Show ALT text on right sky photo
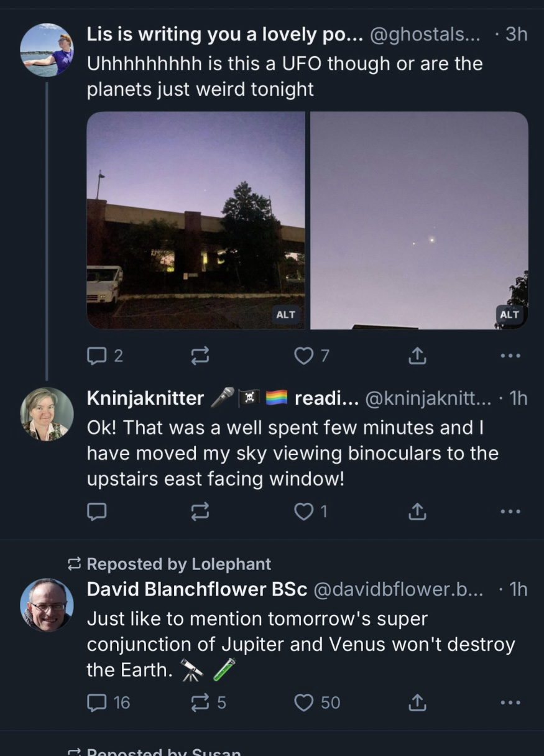Image resolution: width=544 pixels, height=756 pixels. pos(509,315)
